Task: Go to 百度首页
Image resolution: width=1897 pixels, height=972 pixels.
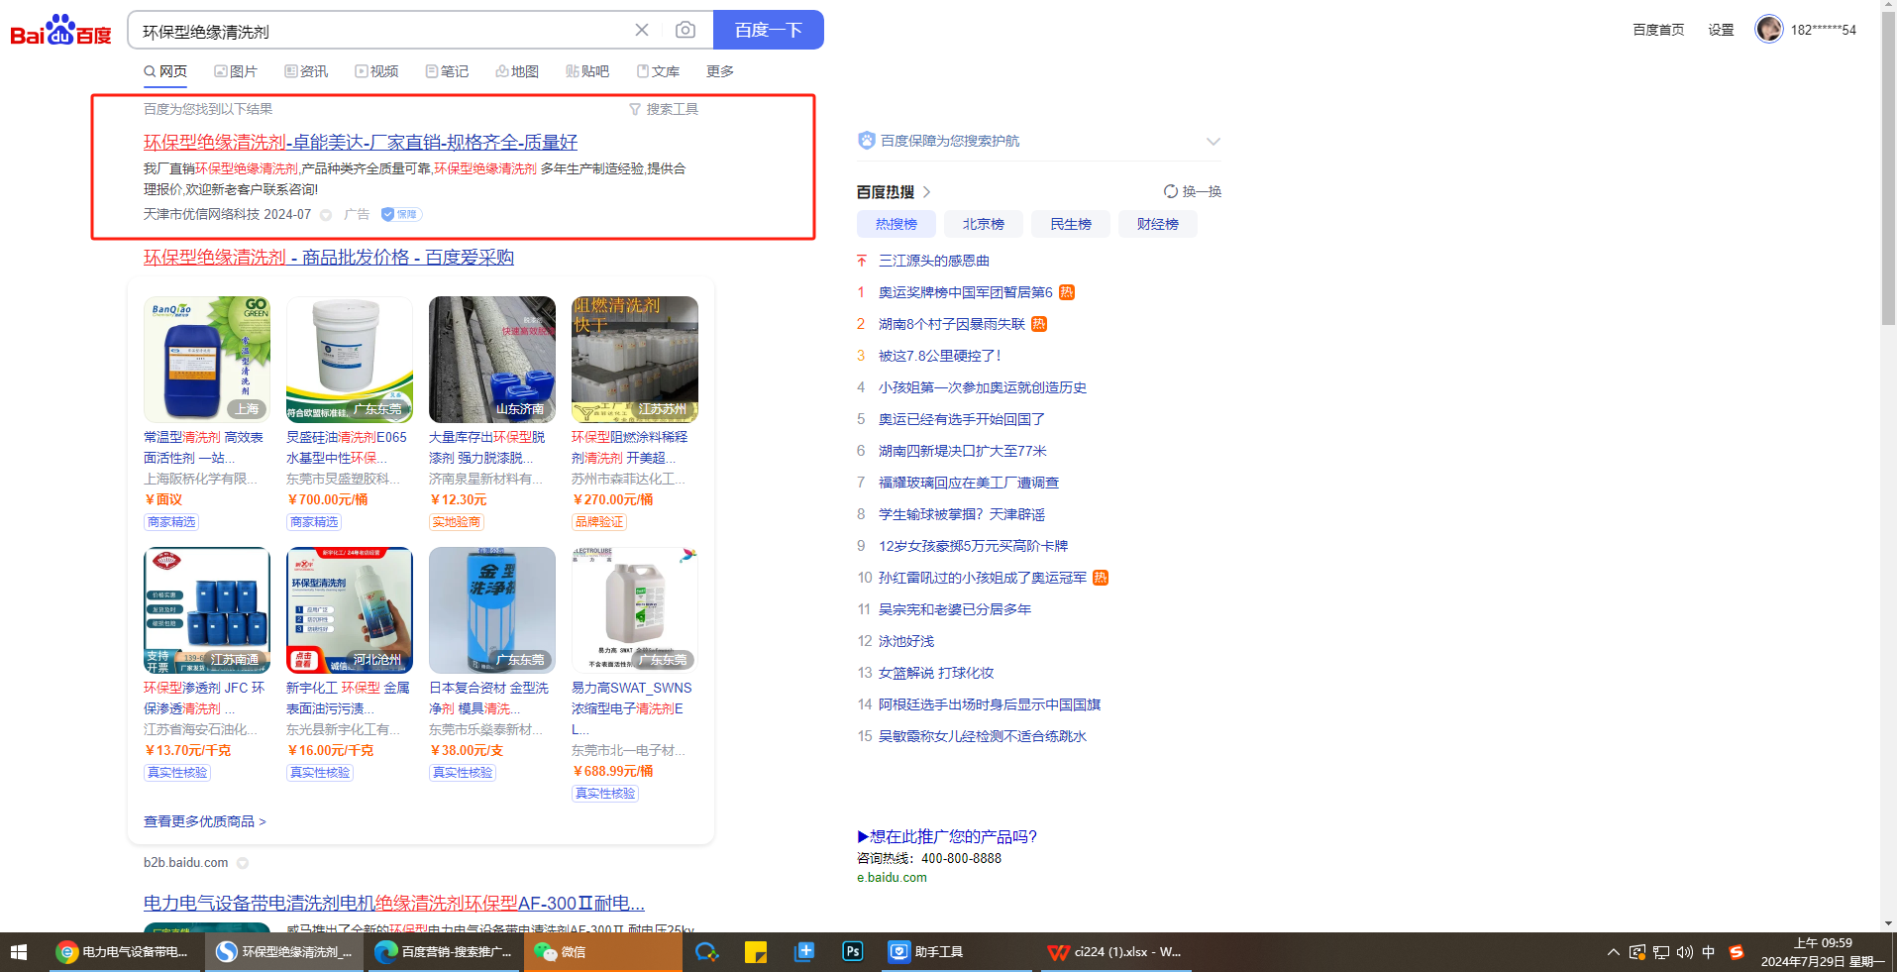Action: [x=1658, y=30]
